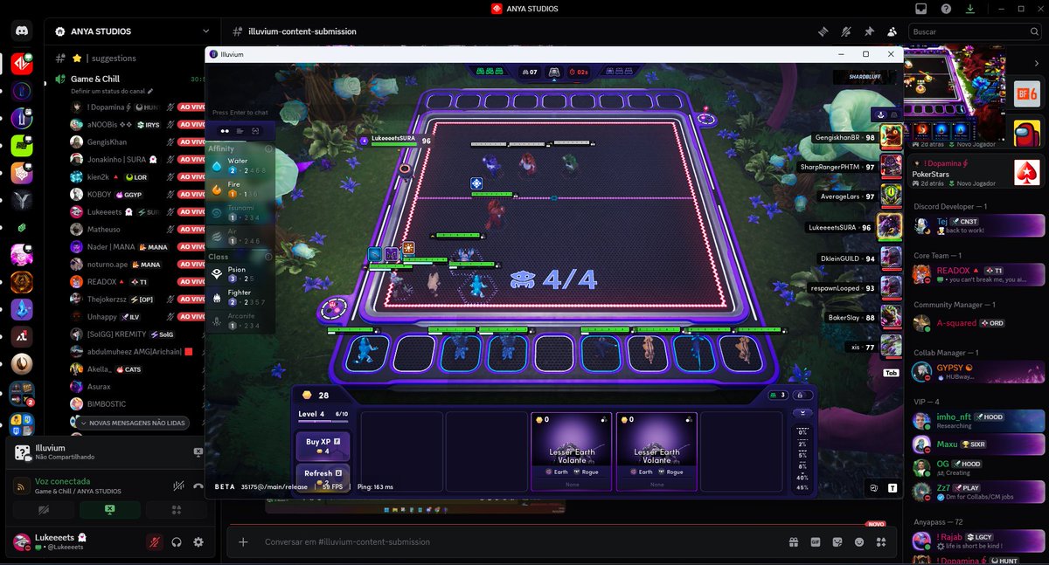Jump to novas mensagens não lidas

(x=131, y=423)
